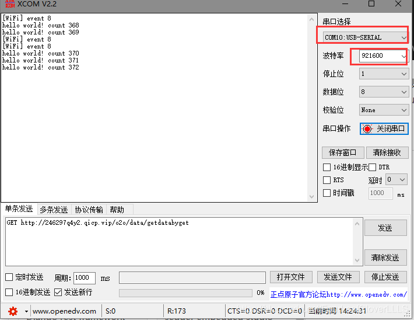Screen dimensions: 414x320
Task: Open the 921600 baud rate dropdown
Action: (383, 56)
